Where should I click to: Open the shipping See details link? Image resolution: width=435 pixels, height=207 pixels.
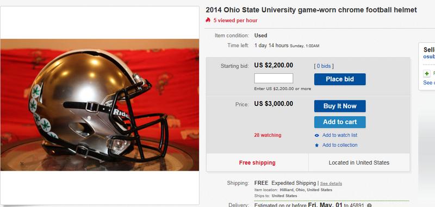click(331, 184)
